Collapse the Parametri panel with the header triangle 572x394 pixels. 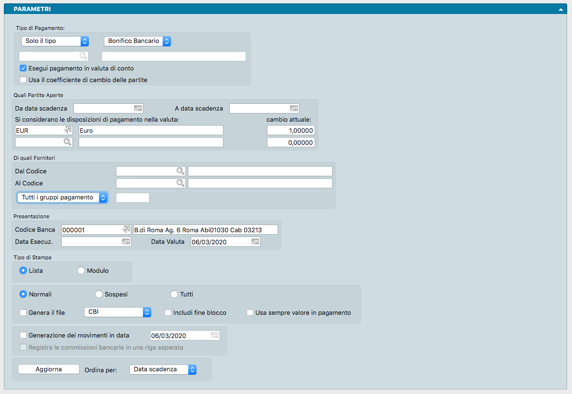pos(561,9)
